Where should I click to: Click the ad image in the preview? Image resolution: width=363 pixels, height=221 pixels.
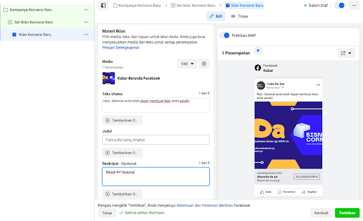pos(288,135)
